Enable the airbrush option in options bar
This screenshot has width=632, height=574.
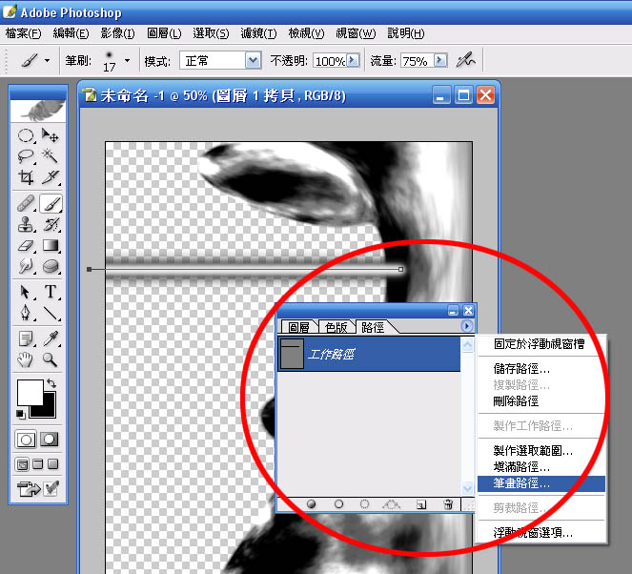pyautogui.click(x=465, y=60)
